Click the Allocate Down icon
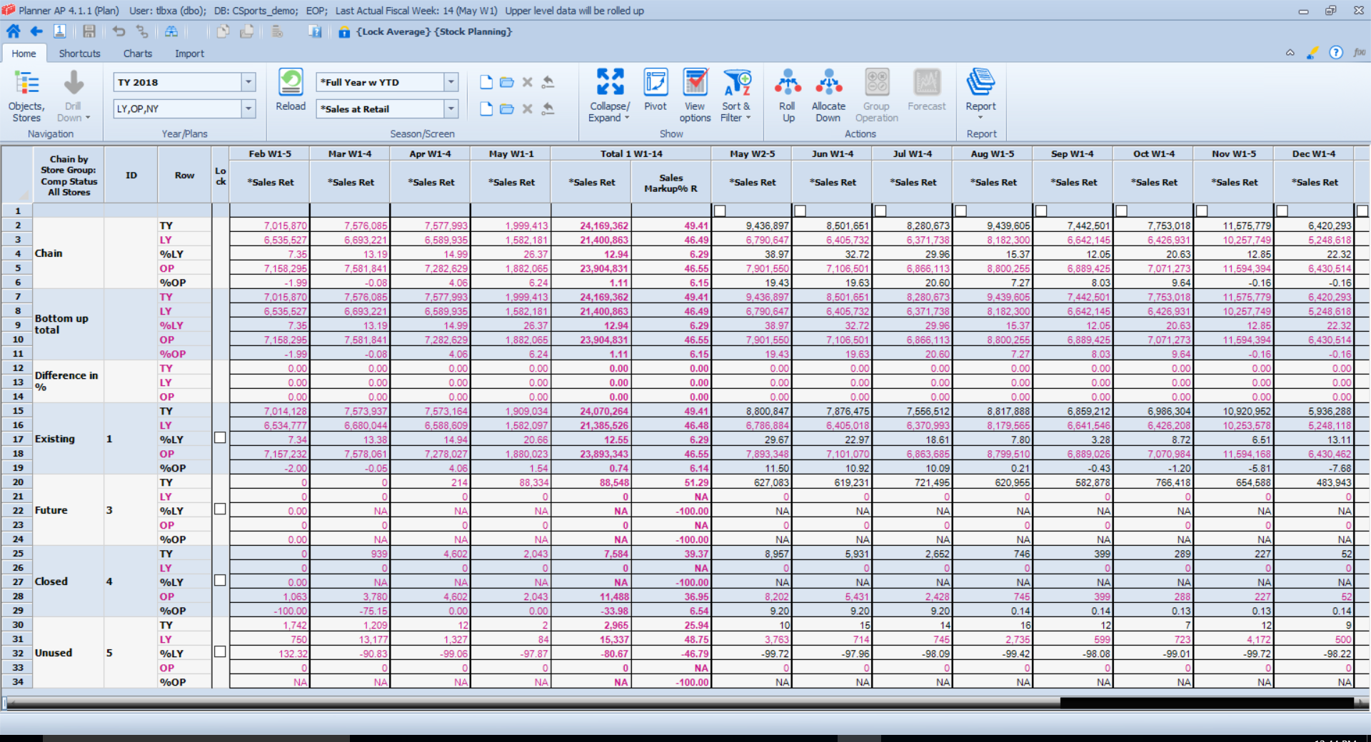This screenshot has height=742, width=1371. pos(828,83)
